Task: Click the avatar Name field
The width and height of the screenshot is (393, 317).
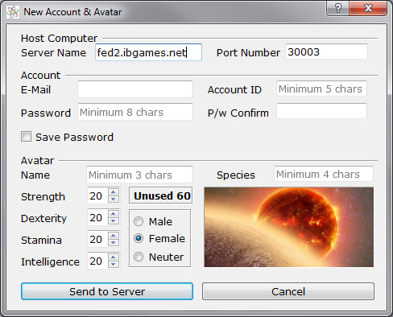Action: [139, 175]
